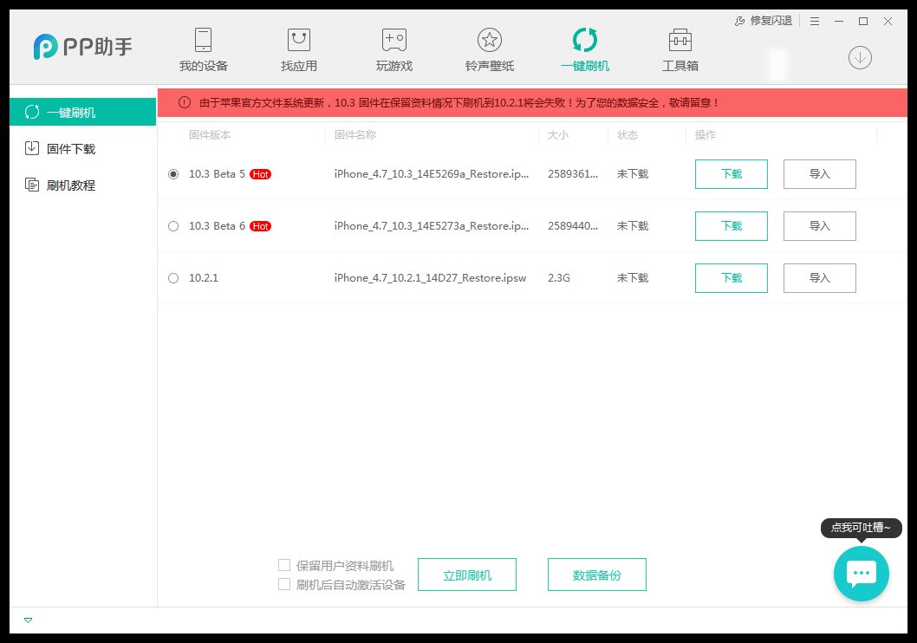Click the 数据备份 backup button

click(596, 574)
